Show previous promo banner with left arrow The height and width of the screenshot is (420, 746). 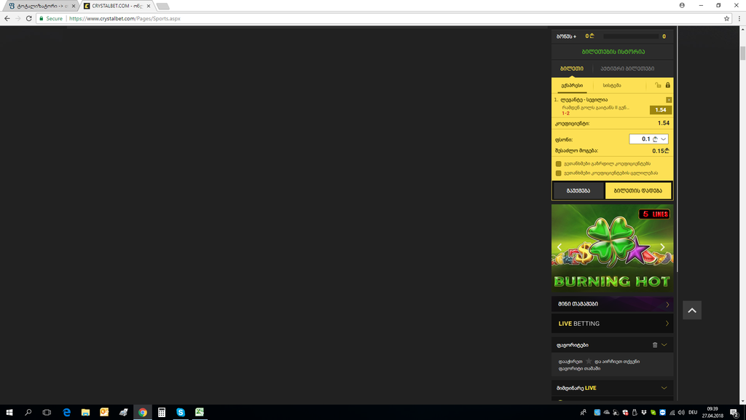(559, 246)
